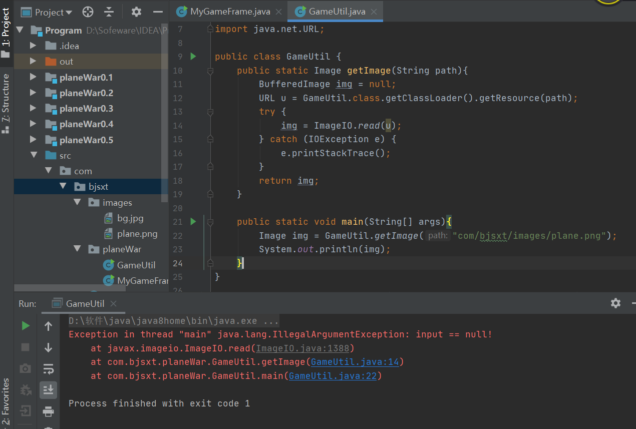This screenshot has width=636, height=429.
Task: Click the print icon in Run console
Action: (x=48, y=411)
